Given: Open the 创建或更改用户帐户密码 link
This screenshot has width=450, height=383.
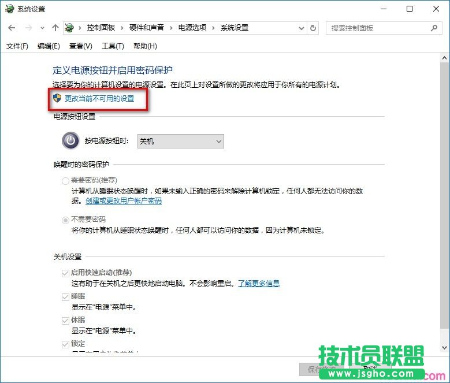Looking at the screenshot, I should [124, 201].
